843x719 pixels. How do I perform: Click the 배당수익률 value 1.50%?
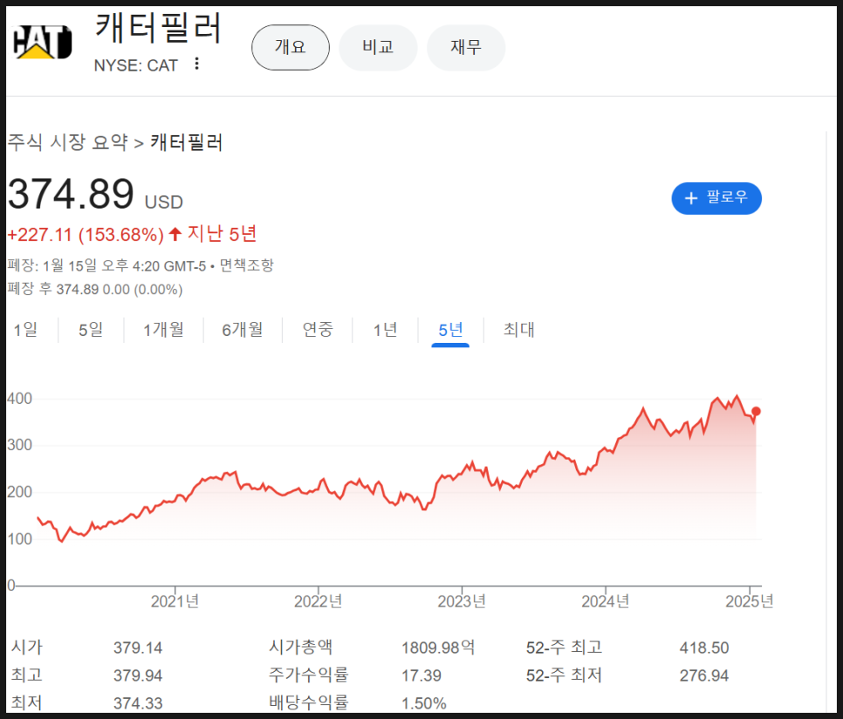pos(424,703)
